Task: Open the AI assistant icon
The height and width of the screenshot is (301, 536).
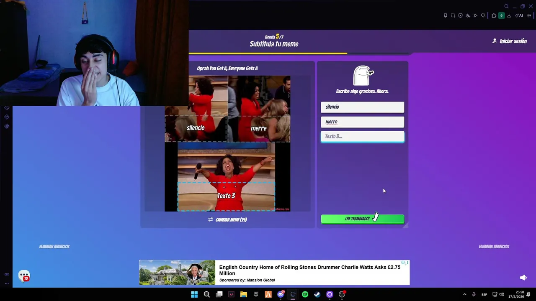Action: [519, 15]
